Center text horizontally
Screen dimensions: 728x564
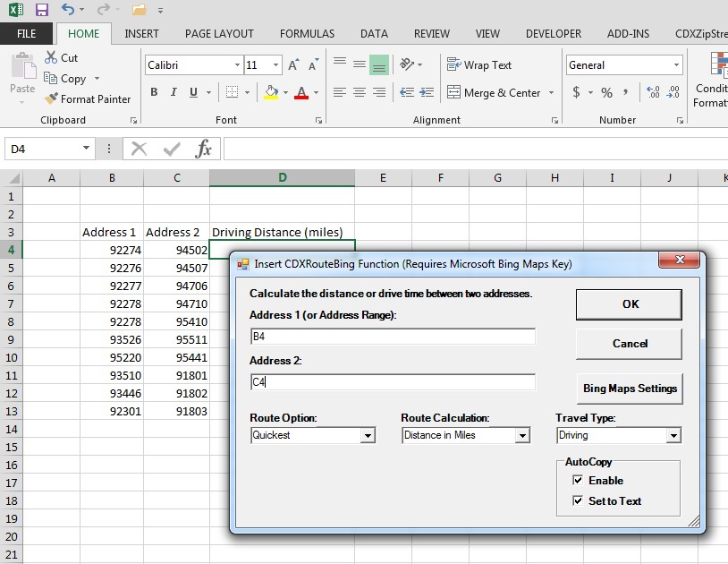pyautogui.click(x=360, y=92)
